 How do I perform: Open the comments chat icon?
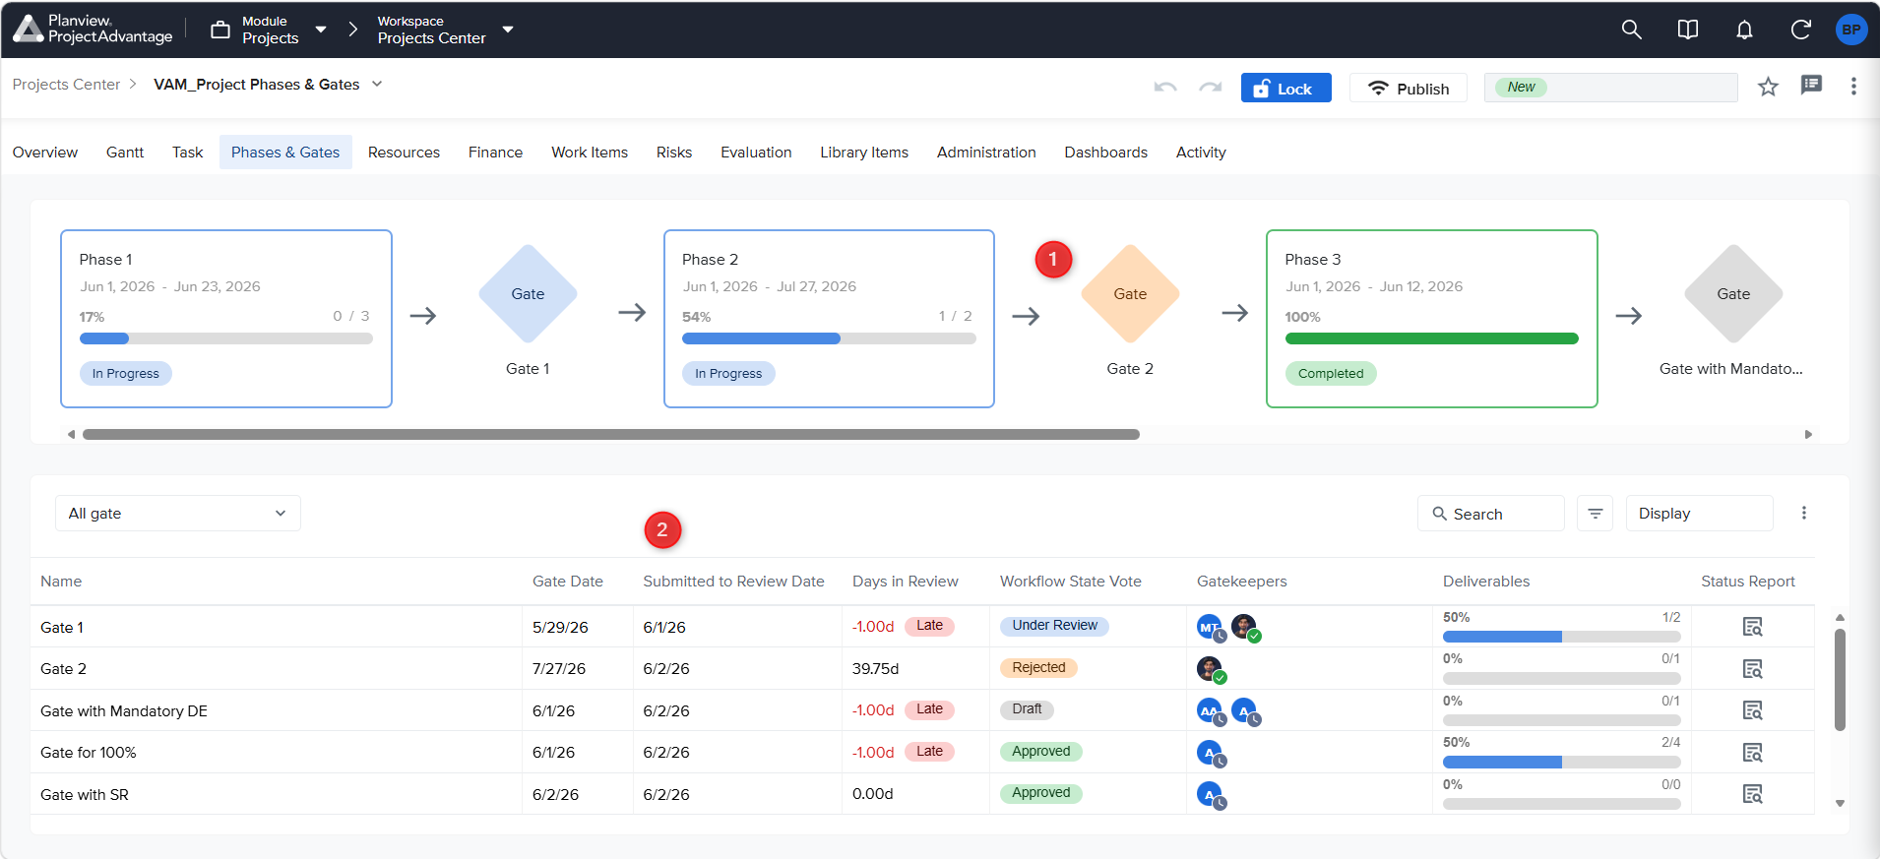(1811, 86)
